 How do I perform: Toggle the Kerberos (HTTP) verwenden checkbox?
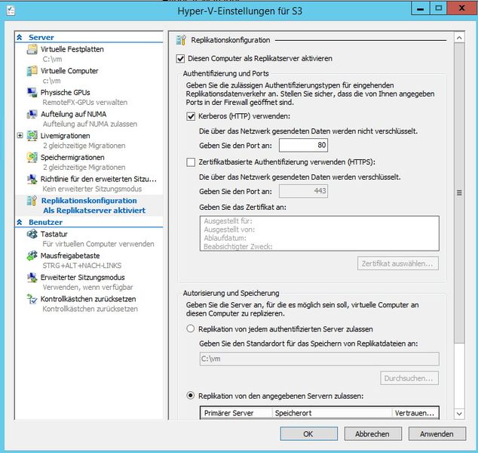tap(191, 116)
